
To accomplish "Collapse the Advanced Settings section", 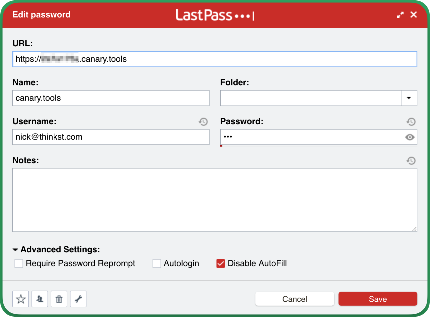I will pyautogui.click(x=15, y=250).
